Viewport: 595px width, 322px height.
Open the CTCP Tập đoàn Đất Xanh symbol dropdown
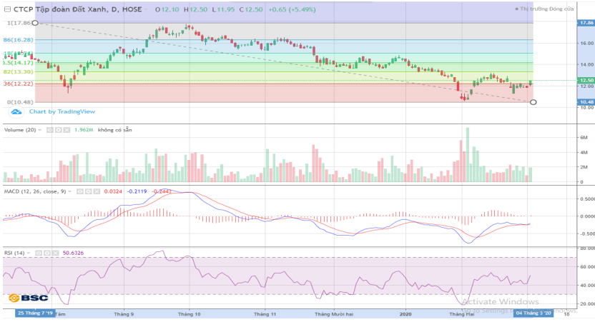pos(146,9)
